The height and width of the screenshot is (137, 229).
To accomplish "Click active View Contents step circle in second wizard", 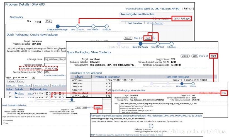I will pyautogui.click(x=140, y=44).
